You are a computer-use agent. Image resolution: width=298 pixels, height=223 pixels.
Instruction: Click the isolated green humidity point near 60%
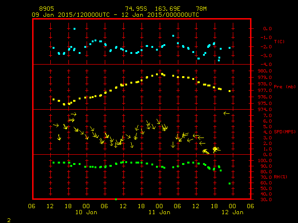tap(230, 184)
